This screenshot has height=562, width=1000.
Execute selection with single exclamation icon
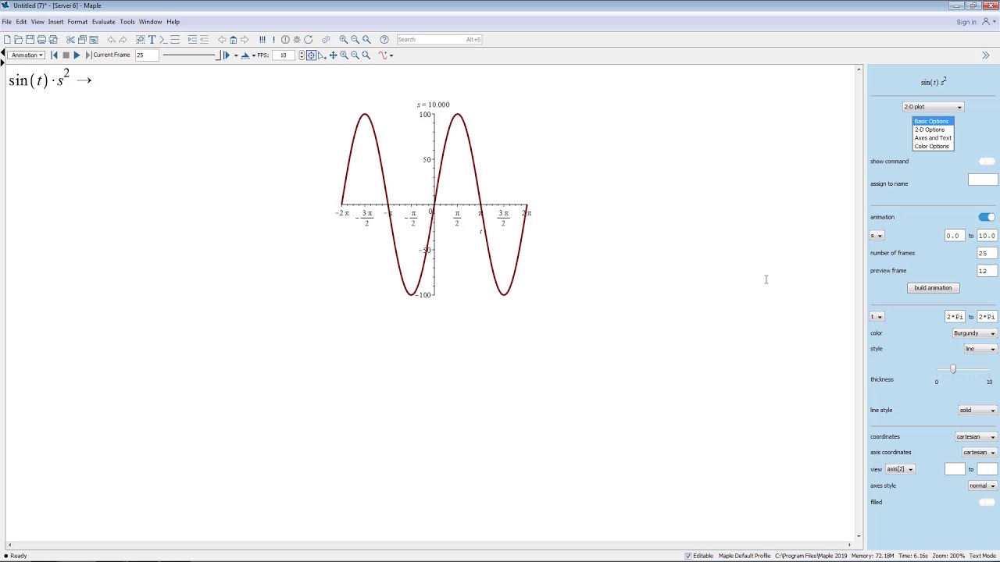pos(273,40)
